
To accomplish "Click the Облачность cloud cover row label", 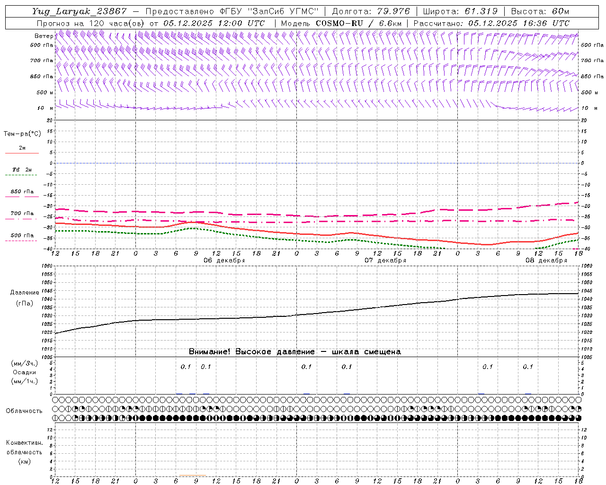I will click(x=24, y=411).
